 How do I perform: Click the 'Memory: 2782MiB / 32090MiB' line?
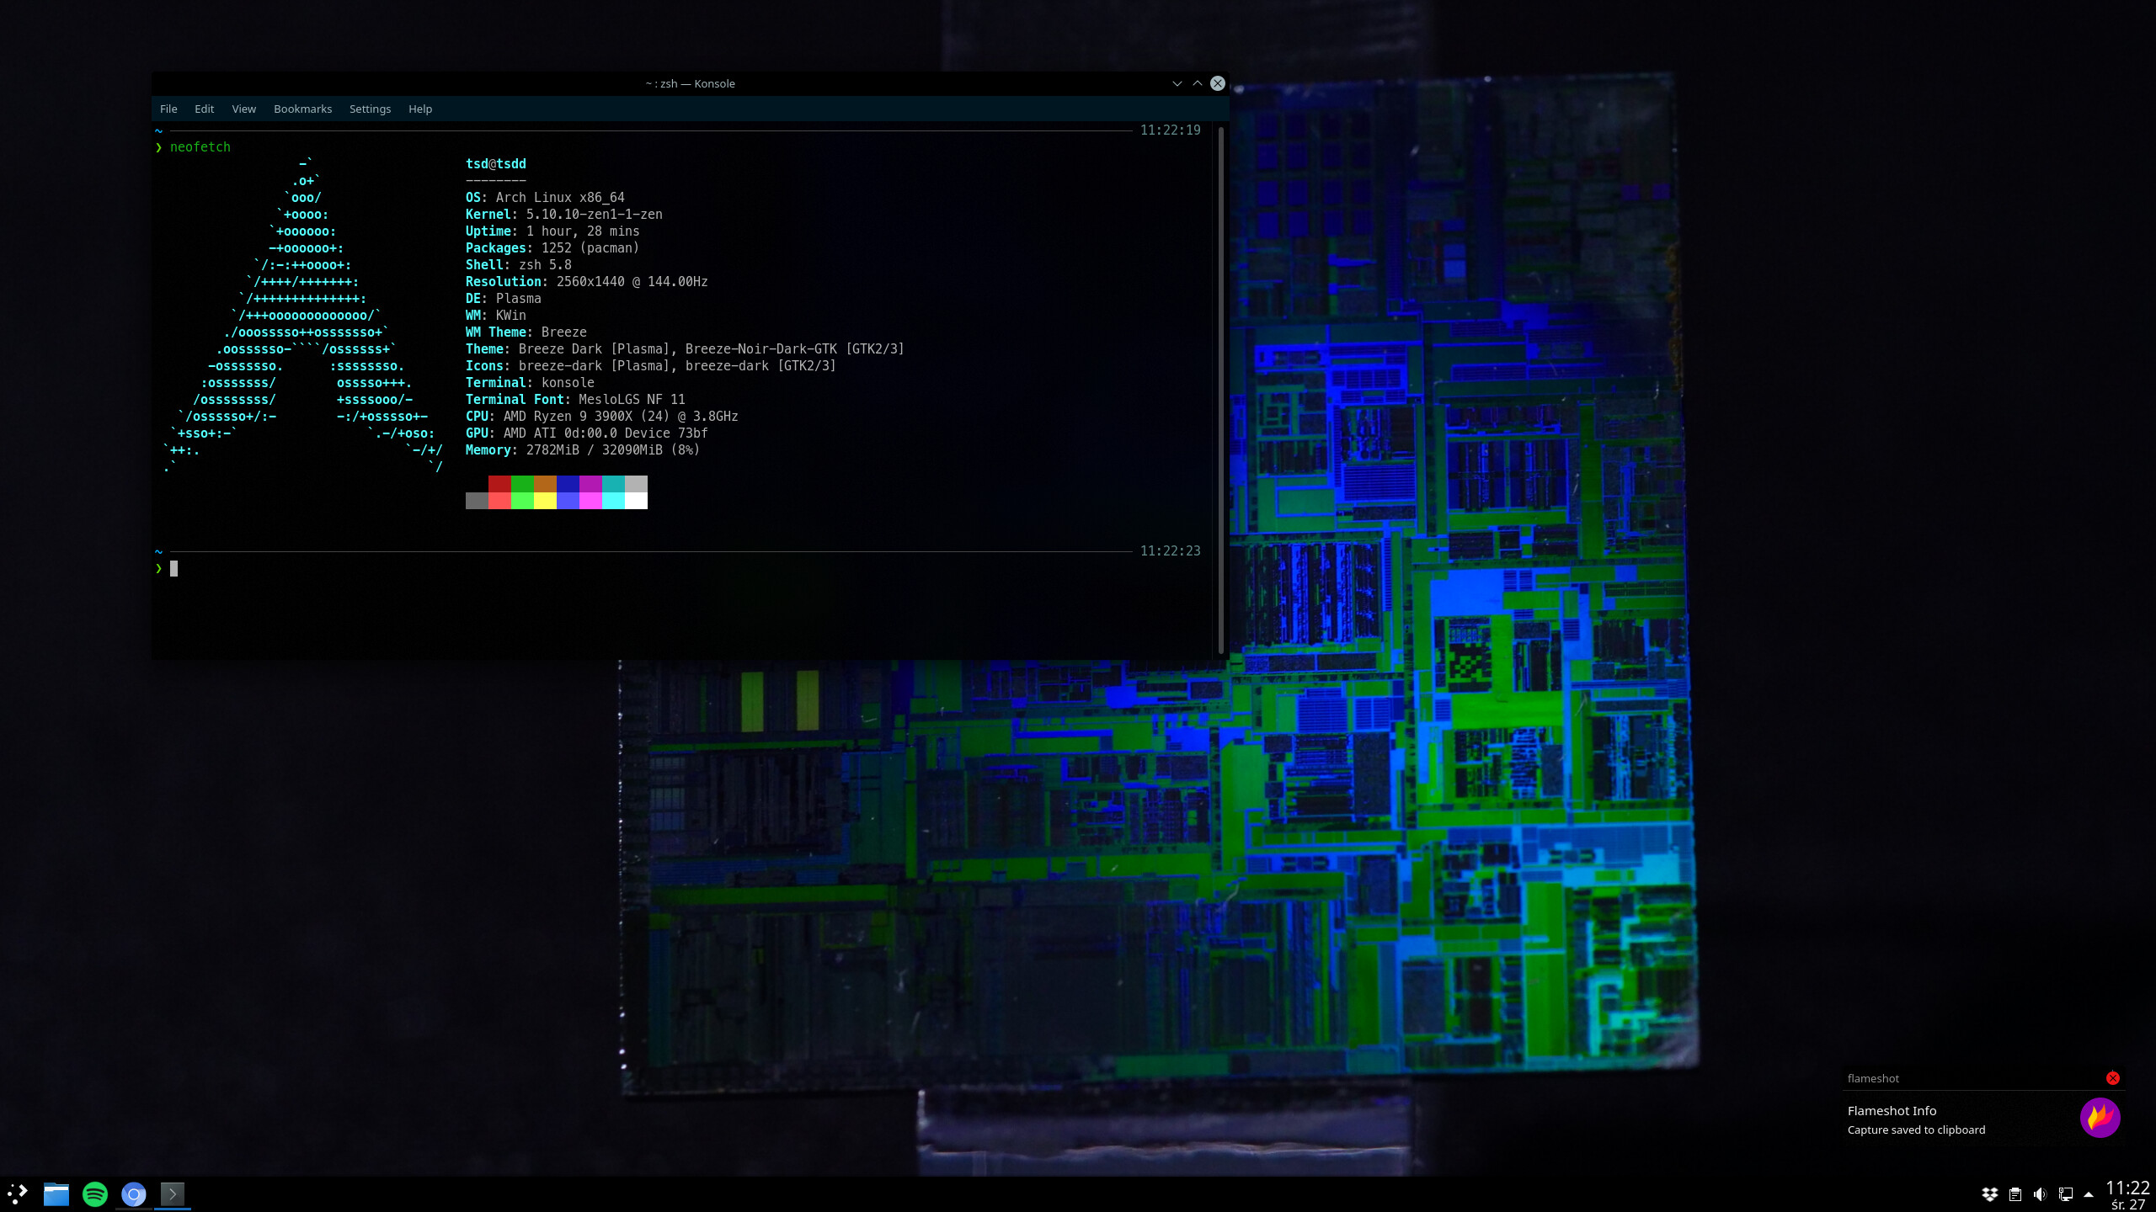[583, 449]
